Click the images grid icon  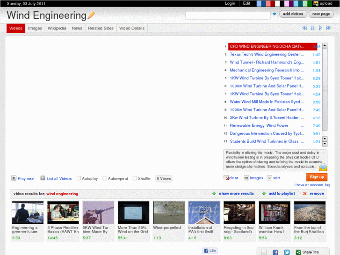pyautogui.click(x=246, y=178)
